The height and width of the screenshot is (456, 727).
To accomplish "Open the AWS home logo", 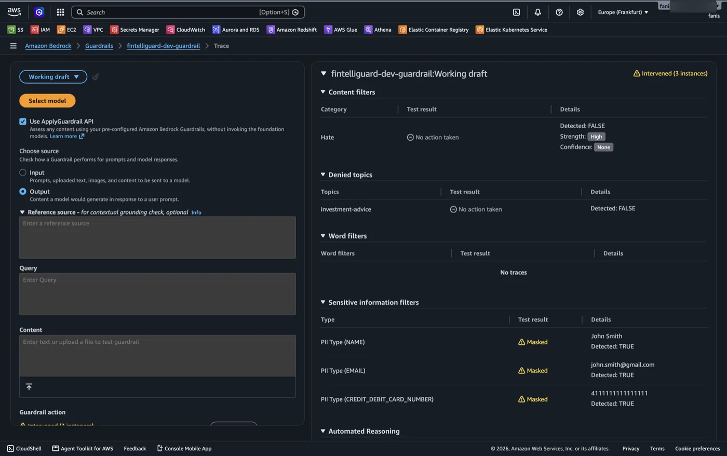I will click(14, 12).
